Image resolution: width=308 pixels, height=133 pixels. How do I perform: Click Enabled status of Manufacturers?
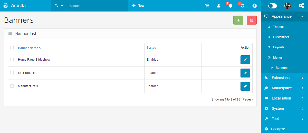[152, 86]
